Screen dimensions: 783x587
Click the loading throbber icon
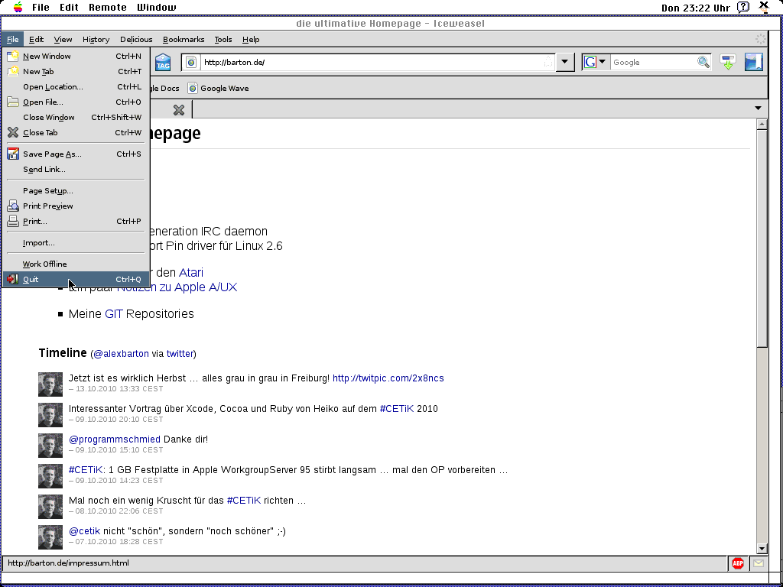(760, 40)
